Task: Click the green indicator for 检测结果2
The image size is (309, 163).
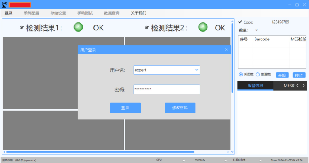Action: [x=203, y=27]
